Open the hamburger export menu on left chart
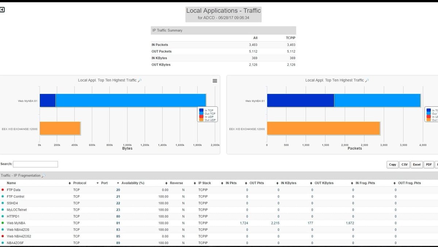Screen dimensions: 438x247 [215, 81]
